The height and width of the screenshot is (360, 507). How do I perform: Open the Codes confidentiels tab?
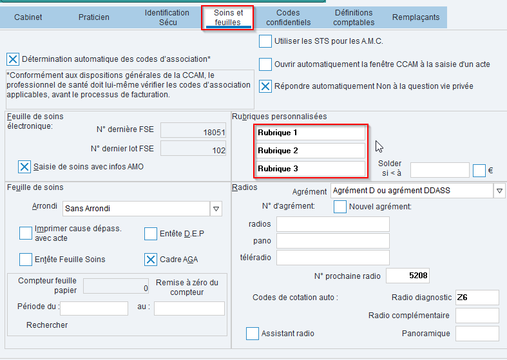288,17
